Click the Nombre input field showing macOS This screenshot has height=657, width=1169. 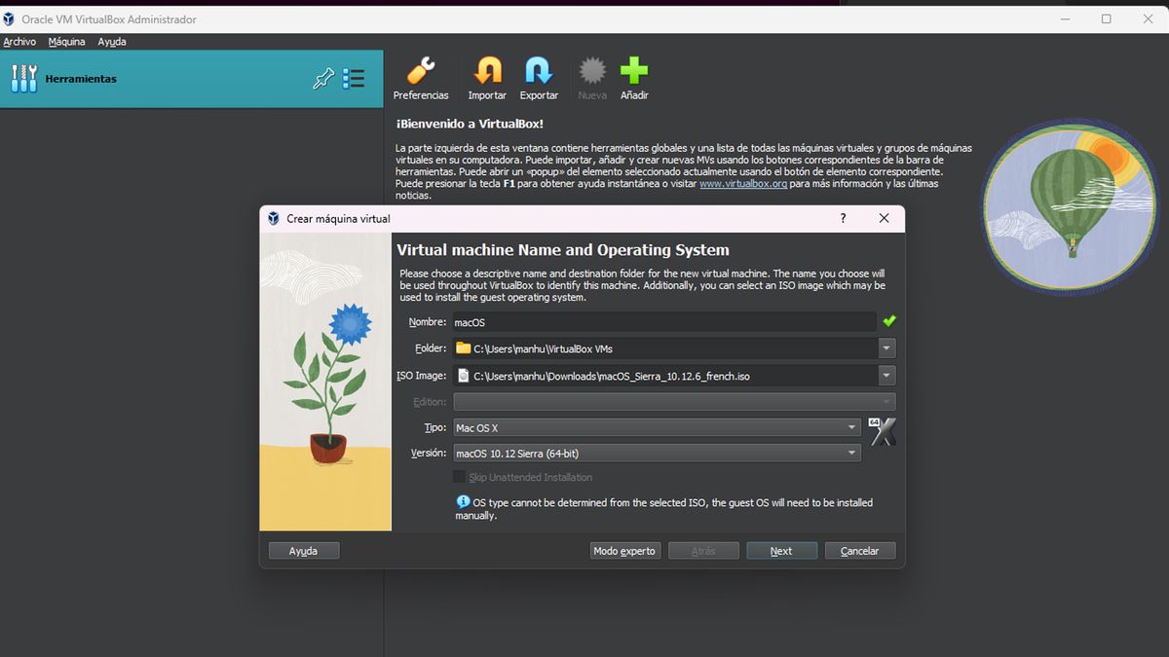click(584, 321)
